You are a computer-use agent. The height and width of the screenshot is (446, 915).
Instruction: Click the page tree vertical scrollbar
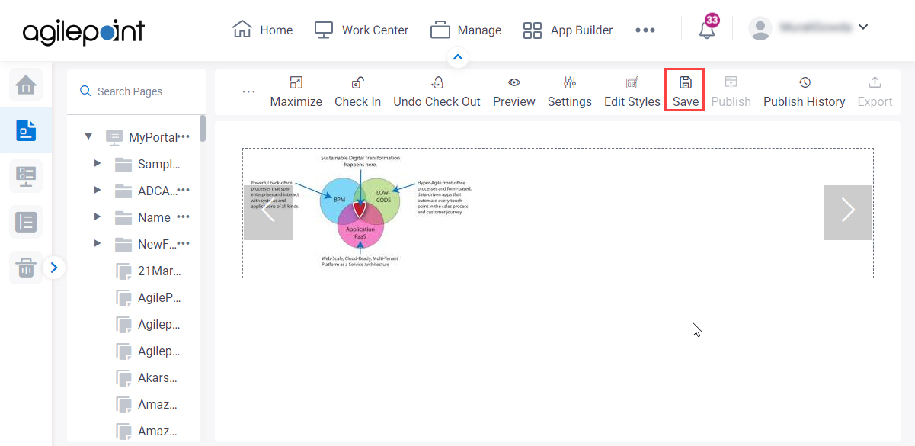(203, 128)
